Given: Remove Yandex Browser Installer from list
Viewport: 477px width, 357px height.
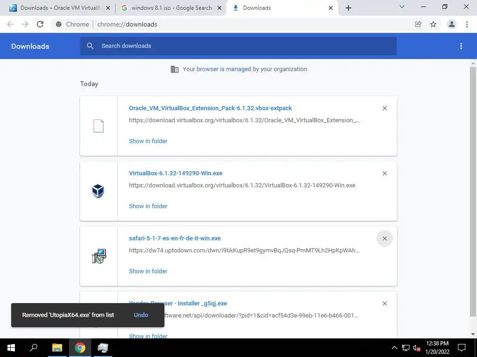Looking at the screenshot, I should (384, 304).
